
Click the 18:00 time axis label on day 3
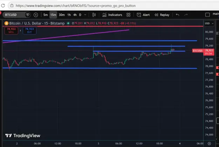pyautogui.click(x=159, y=143)
